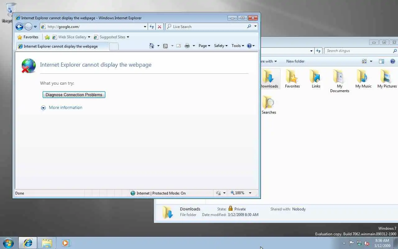Viewport: 398px width, 249px height.
Task: Click the 100% zoom level button
Action: coord(238,193)
